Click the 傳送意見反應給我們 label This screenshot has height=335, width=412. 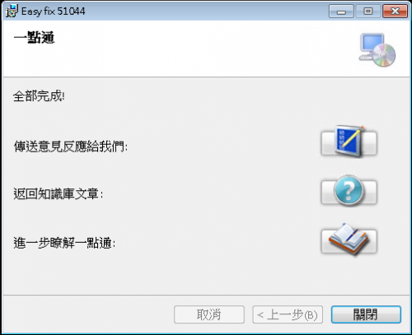pos(71,147)
